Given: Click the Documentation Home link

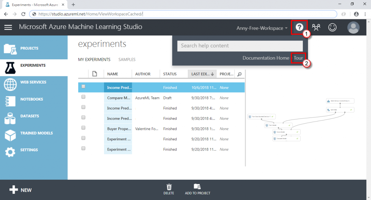Looking at the screenshot, I should [266, 58].
